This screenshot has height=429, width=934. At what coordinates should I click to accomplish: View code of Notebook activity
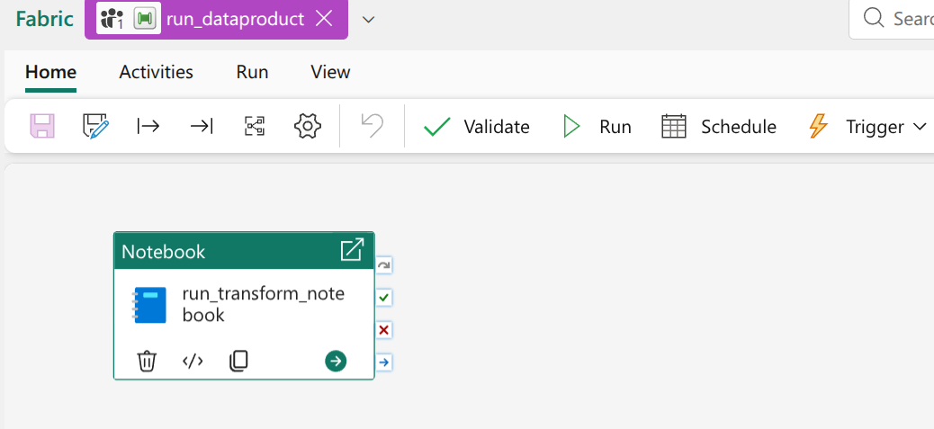click(x=193, y=362)
